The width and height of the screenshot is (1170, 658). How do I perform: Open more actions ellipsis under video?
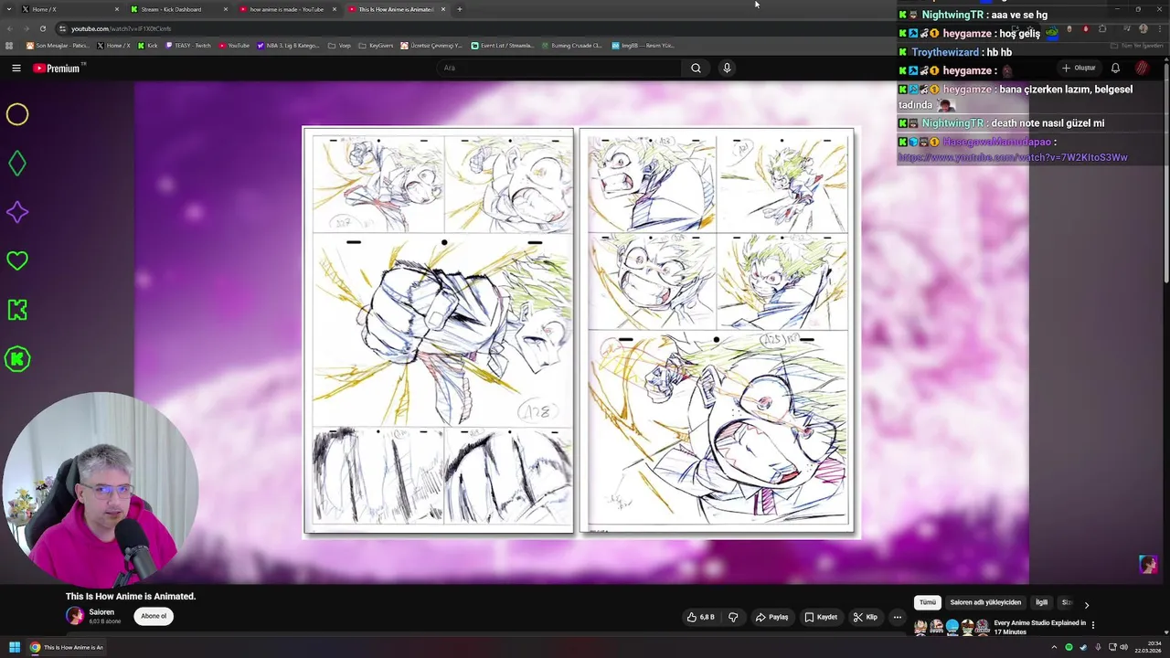pos(897,617)
